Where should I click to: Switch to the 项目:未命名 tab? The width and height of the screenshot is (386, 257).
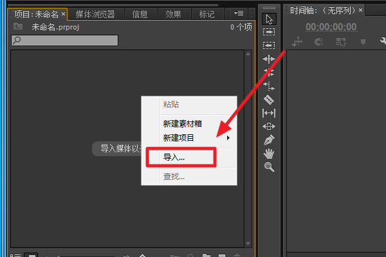pyautogui.click(x=36, y=14)
